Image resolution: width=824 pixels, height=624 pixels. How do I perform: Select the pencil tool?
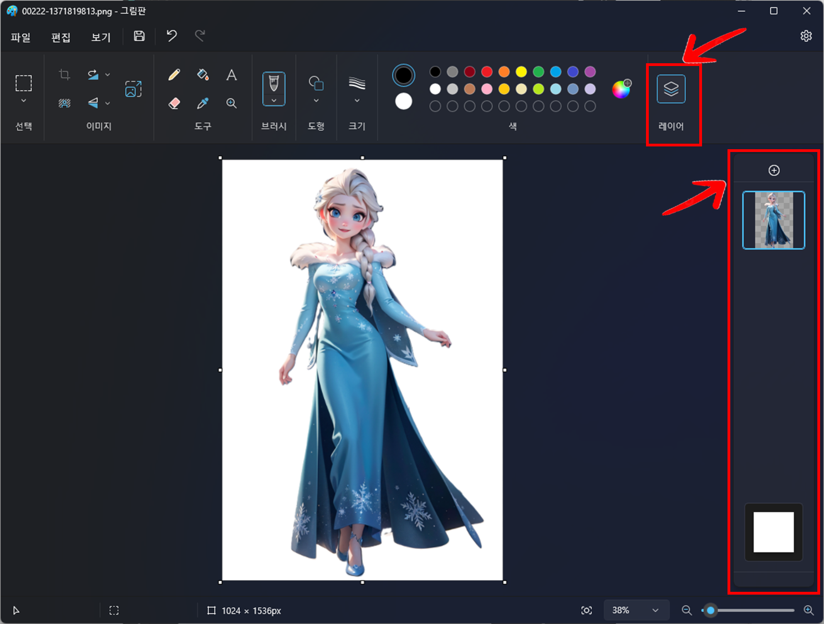pos(174,74)
